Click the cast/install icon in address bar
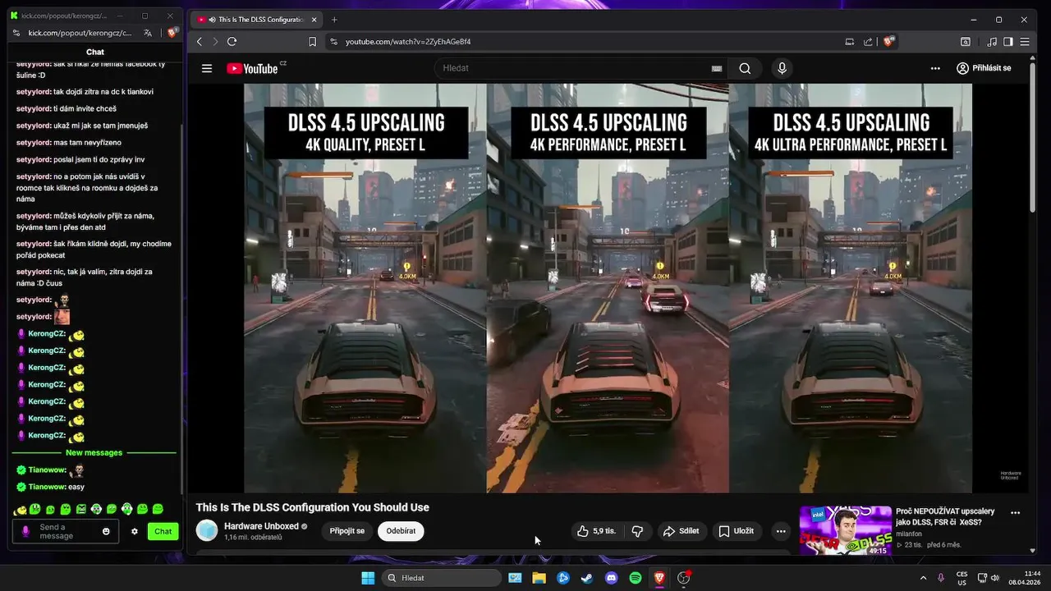 point(850,41)
